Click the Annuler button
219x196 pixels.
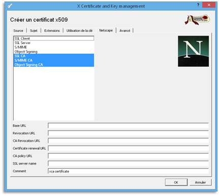(x=200, y=182)
